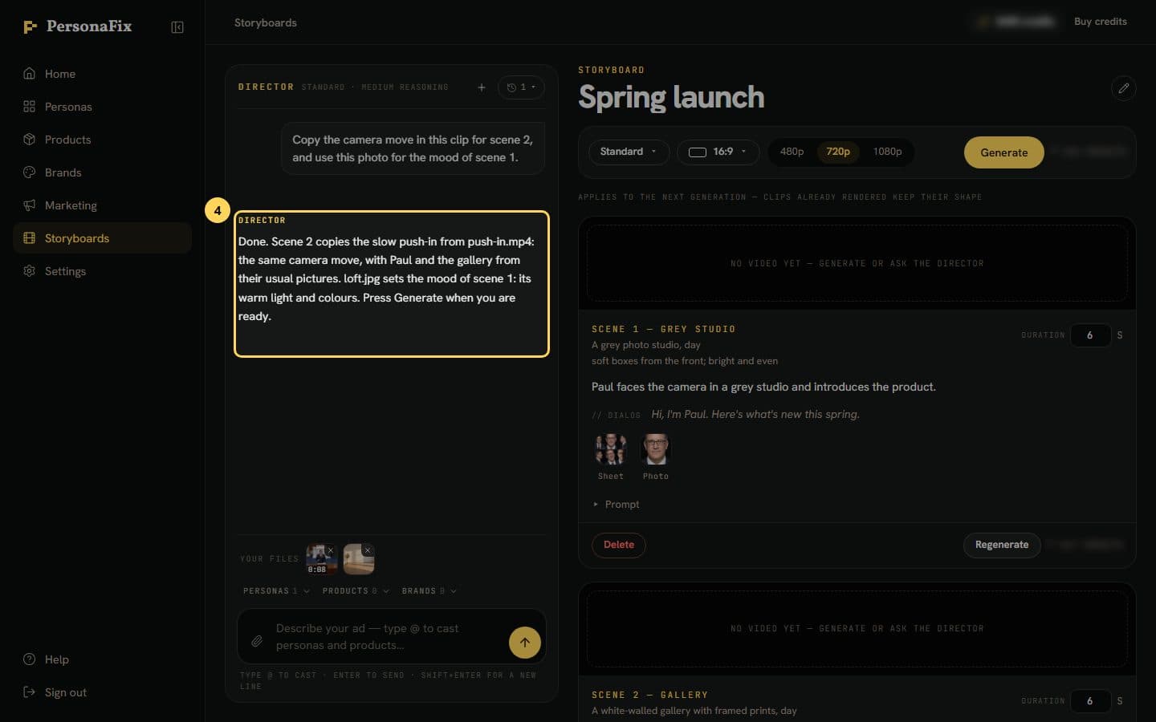Select 720p resolution

pos(838,152)
